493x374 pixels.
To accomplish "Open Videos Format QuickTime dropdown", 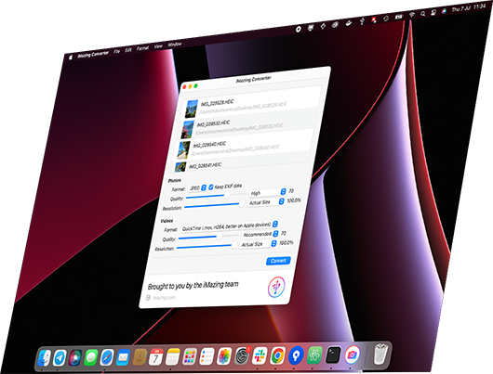I will (229, 226).
